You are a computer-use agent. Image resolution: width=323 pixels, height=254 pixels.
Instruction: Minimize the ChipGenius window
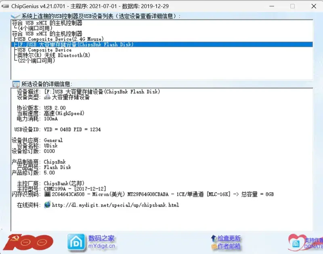272,6
